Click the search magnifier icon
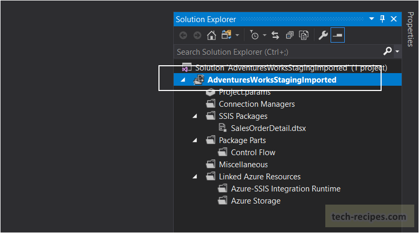419x233 pixels. tap(387, 50)
